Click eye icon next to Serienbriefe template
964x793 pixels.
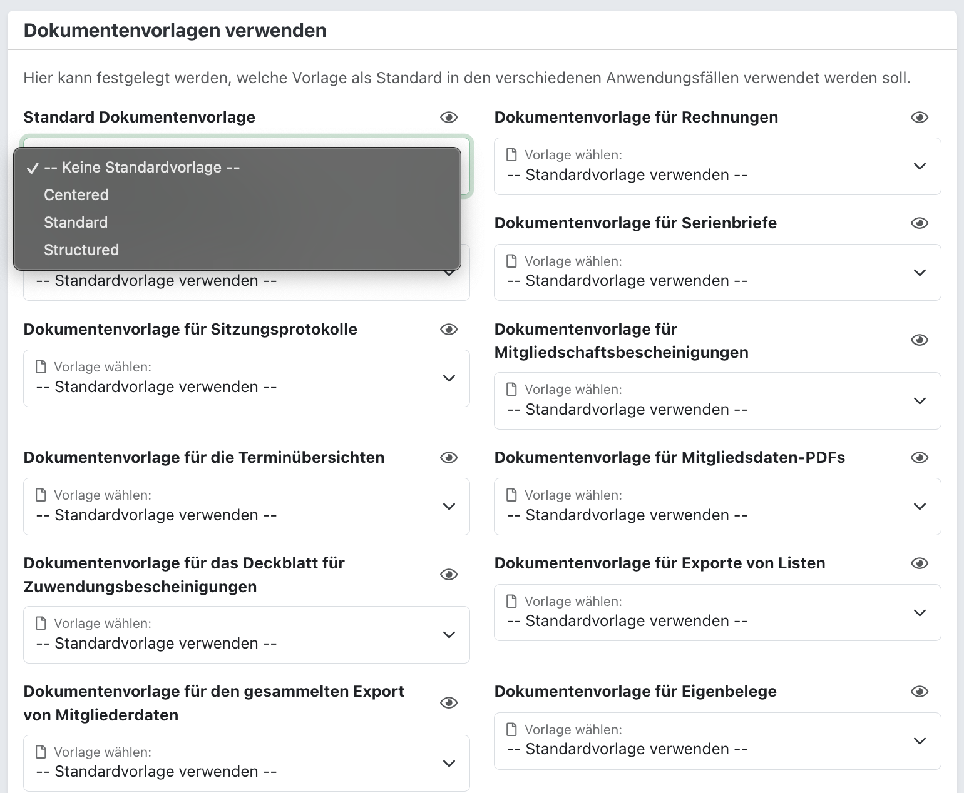919,223
